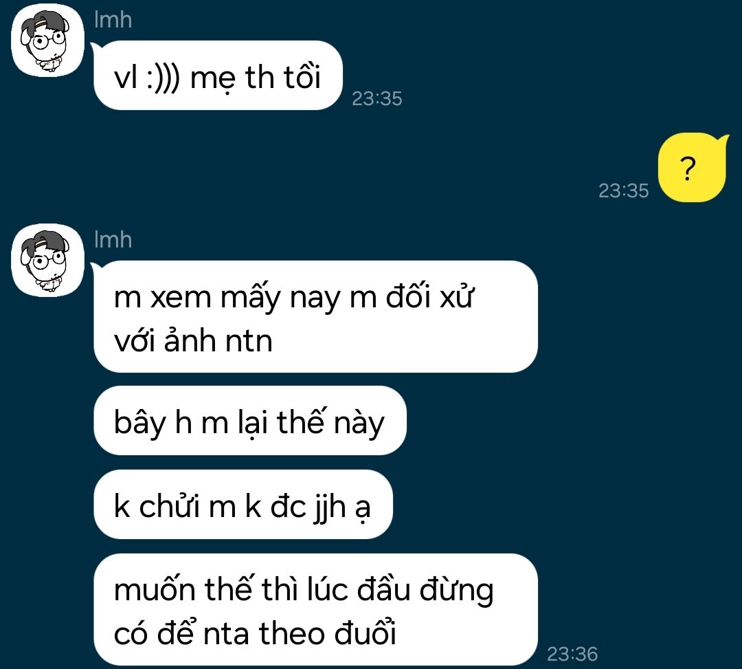Screen dimensions: 742x669
Task: Click the word 'bây' in the third message
Action: 139,424
